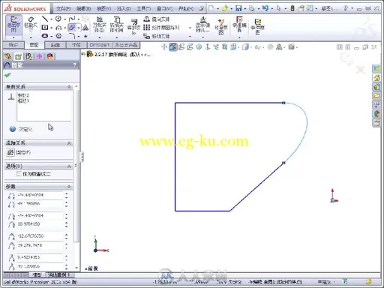The height and width of the screenshot is (288, 384).
Task: Select the Arc sketch tool
Action: tap(58, 27)
